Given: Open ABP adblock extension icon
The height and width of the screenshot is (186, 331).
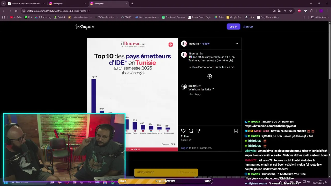Looking at the screenshot, I should [299, 11].
